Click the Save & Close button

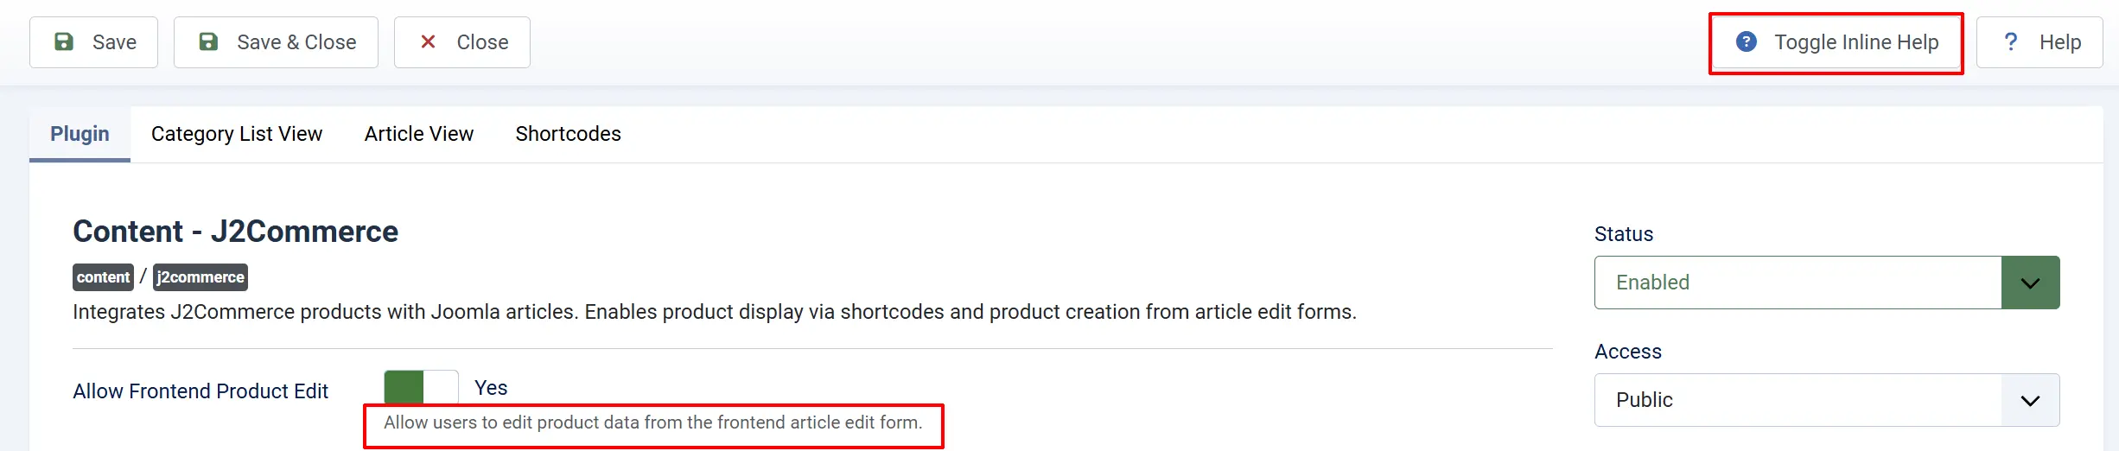tap(276, 42)
